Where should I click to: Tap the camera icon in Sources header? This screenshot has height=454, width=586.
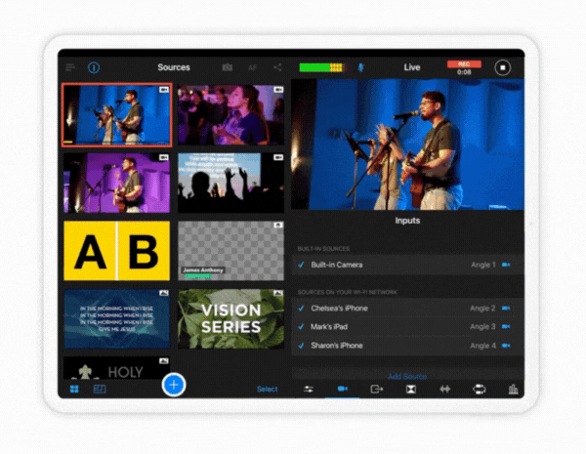click(x=227, y=67)
